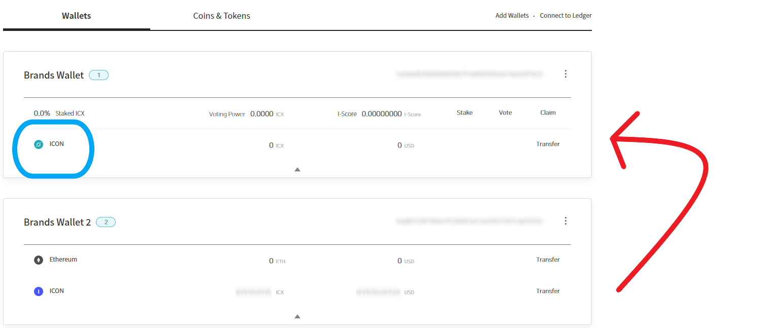
Task: Collapse the Brands Wallet 2 card with the up arrow
Action: click(x=297, y=316)
